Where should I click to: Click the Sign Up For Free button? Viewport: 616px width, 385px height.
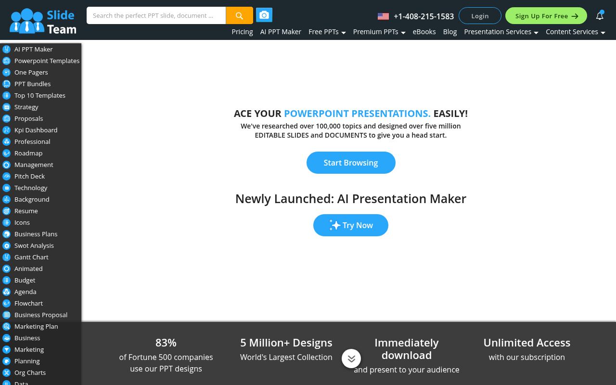coord(546,15)
